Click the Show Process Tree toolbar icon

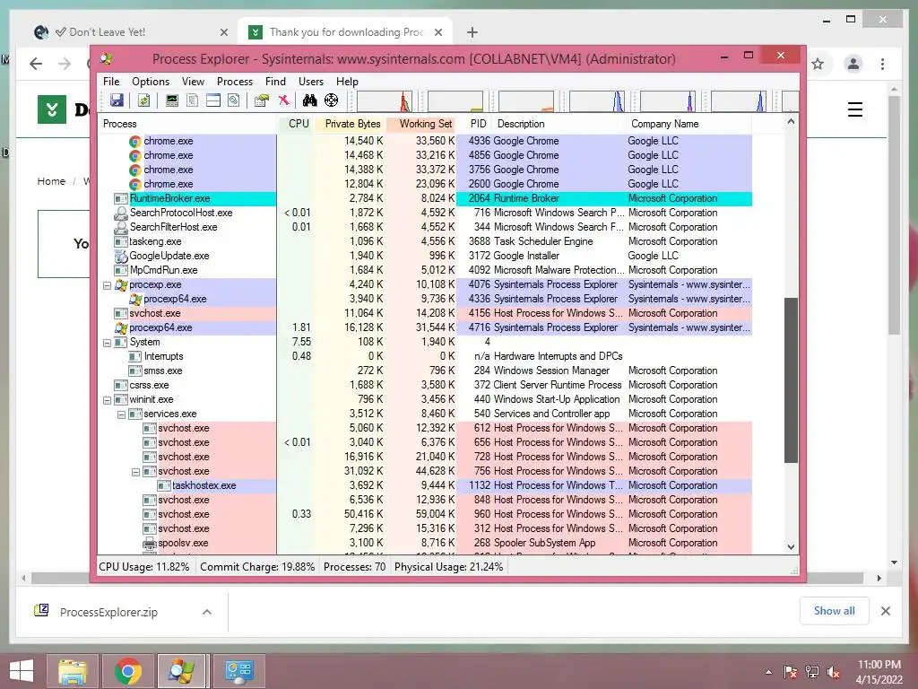point(192,100)
